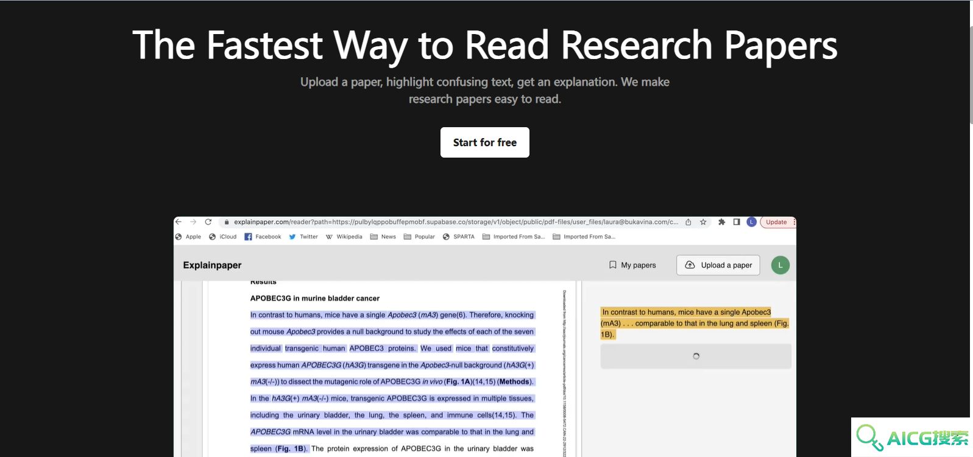Image resolution: width=973 pixels, height=457 pixels.
Task: Open the SPARTA bookmark
Action: coord(459,237)
